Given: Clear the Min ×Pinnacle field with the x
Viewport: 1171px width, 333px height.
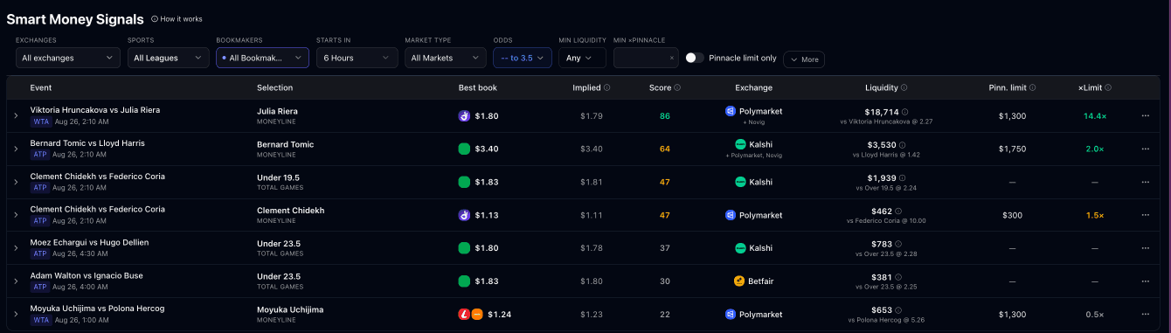Looking at the screenshot, I should 671,58.
